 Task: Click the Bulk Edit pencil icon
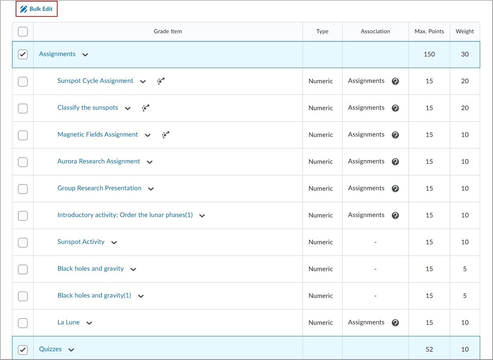pyautogui.click(x=24, y=9)
